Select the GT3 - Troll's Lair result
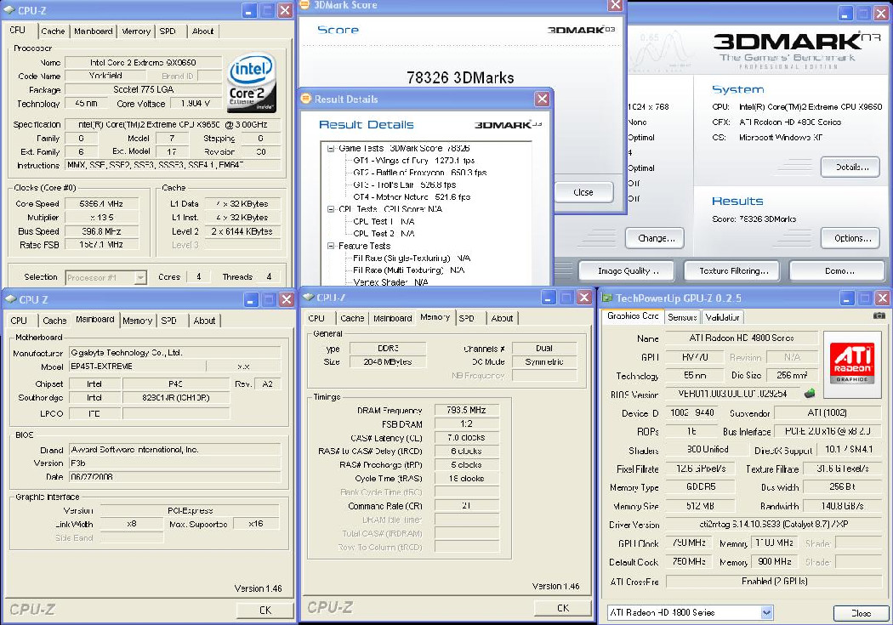893x625 pixels. pos(404,185)
